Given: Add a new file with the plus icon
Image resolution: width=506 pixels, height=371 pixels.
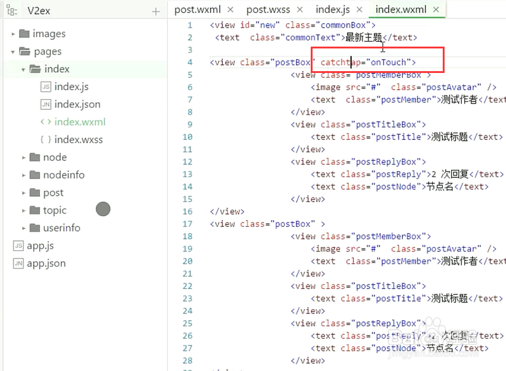Looking at the screenshot, I should point(156,12).
